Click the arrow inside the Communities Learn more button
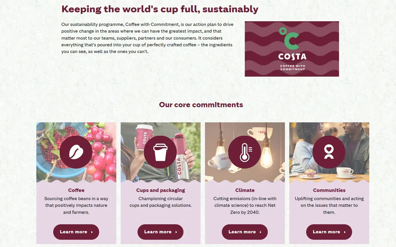The image size is (396, 247). [x=345, y=232]
